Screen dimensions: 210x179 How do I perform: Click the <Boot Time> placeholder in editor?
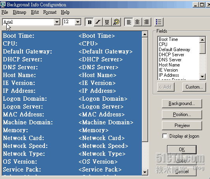(97, 36)
